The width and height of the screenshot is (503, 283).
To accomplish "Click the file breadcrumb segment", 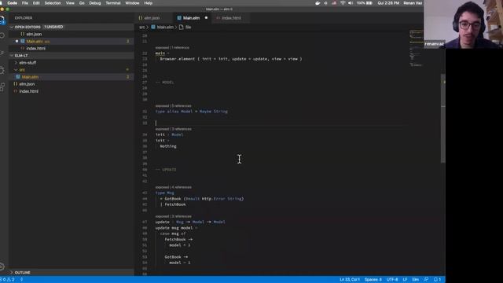I will 188,28.
